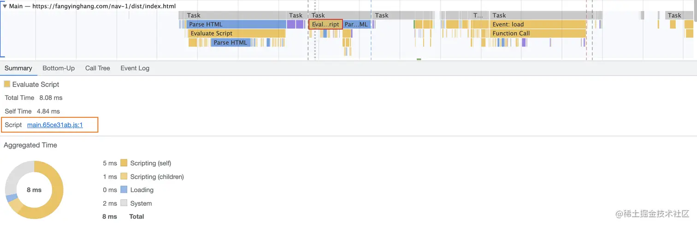Switch to the Summary tab

pos(18,68)
